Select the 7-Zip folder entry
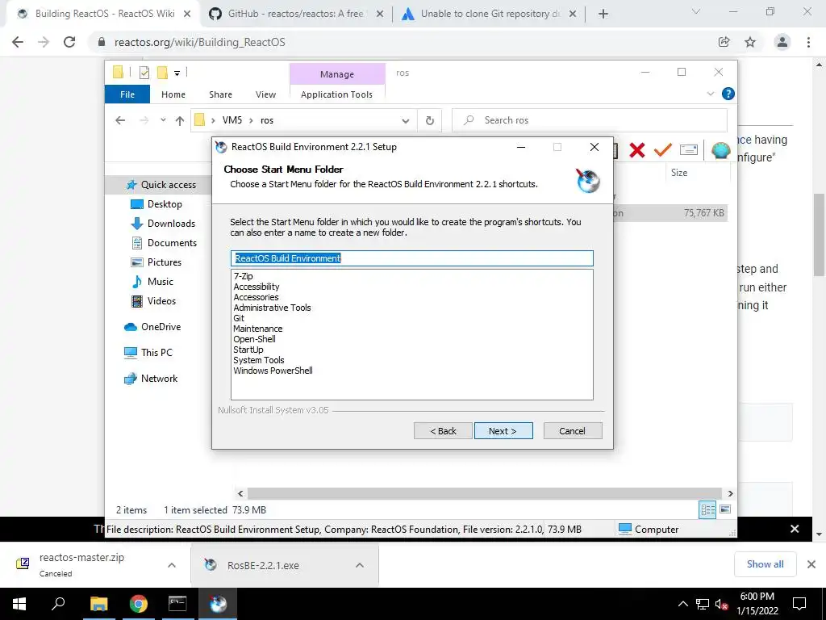This screenshot has height=620, width=826. click(x=244, y=276)
